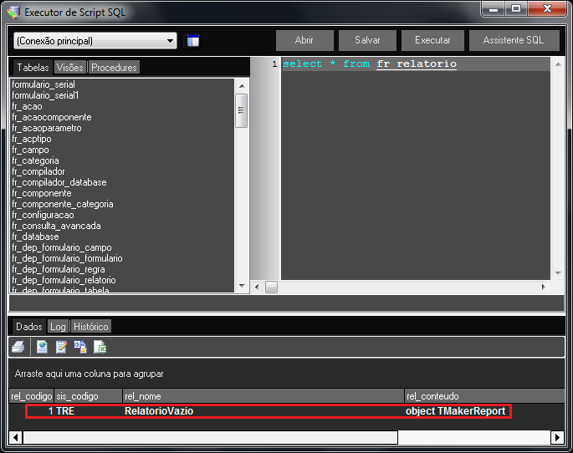Open the Histórico tab
This screenshot has width=573, height=453.
pos(90,327)
